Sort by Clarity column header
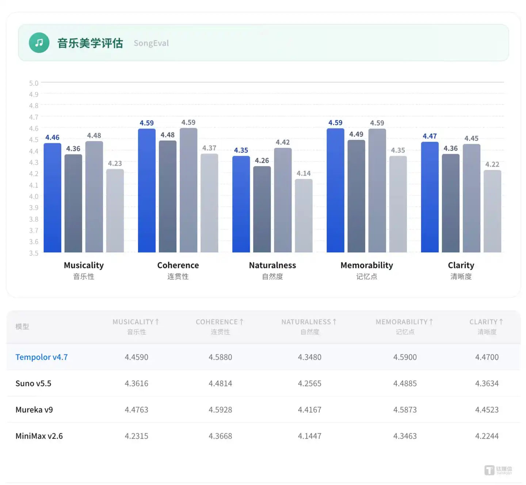The image size is (526, 485). pyautogui.click(x=486, y=326)
